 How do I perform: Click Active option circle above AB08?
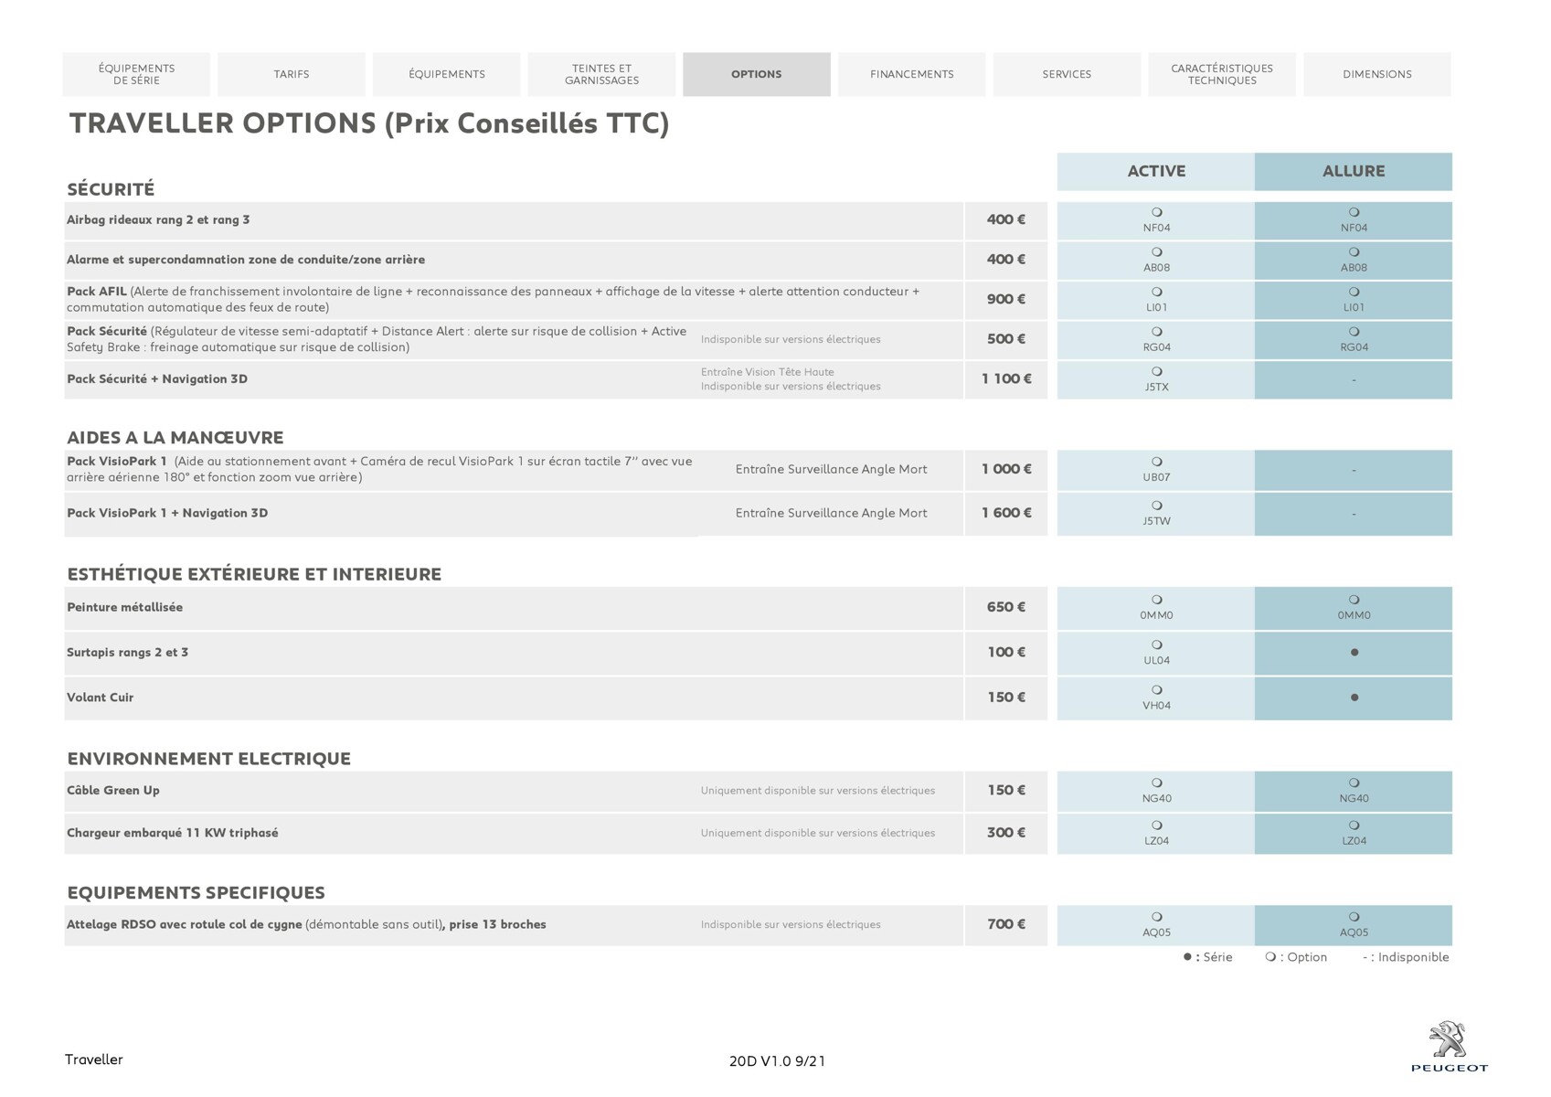pyautogui.click(x=1156, y=252)
